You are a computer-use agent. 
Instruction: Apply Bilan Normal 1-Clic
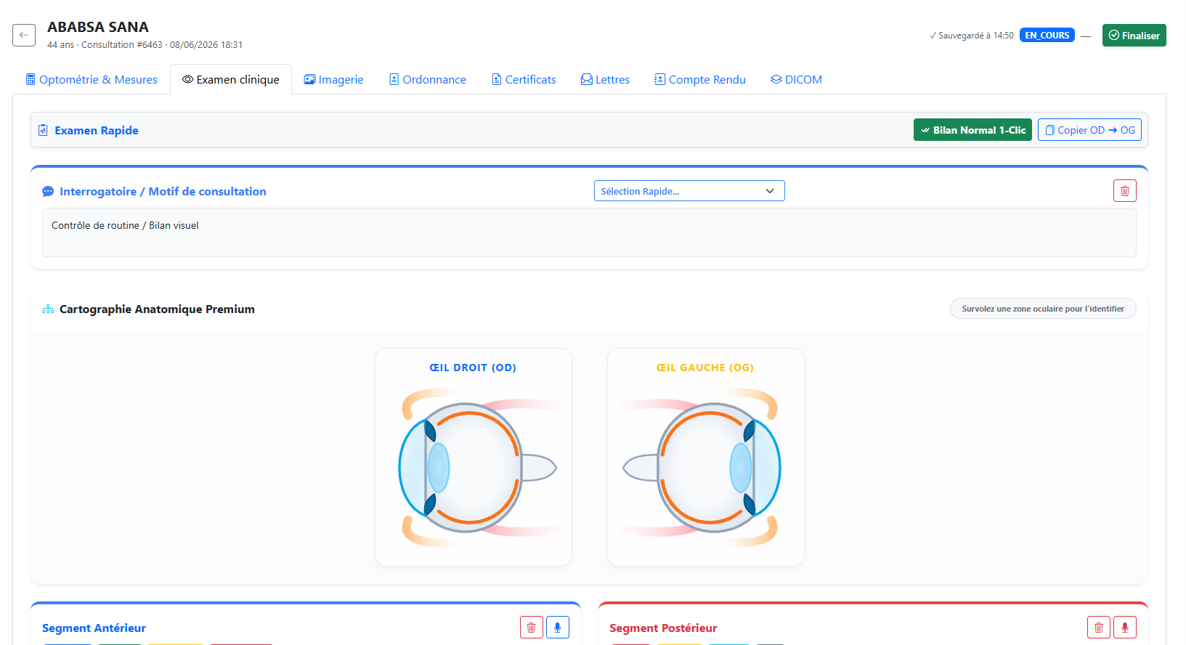pyautogui.click(x=972, y=130)
